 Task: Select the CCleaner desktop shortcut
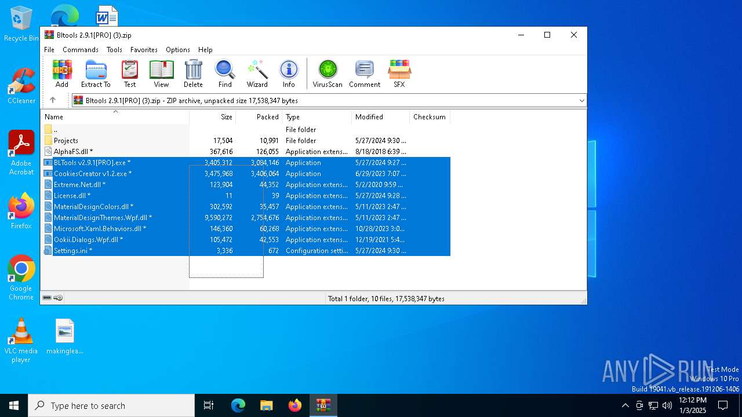click(x=21, y=86)
